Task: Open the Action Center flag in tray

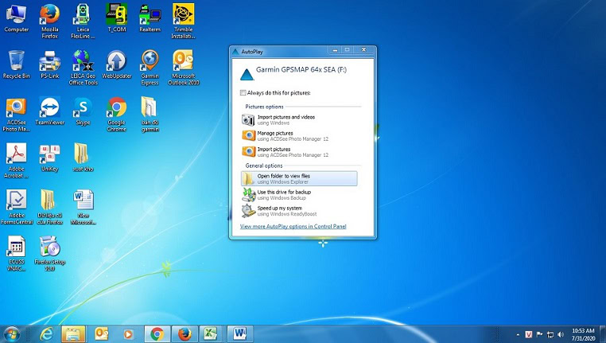Action: click(x=539, y=334)
